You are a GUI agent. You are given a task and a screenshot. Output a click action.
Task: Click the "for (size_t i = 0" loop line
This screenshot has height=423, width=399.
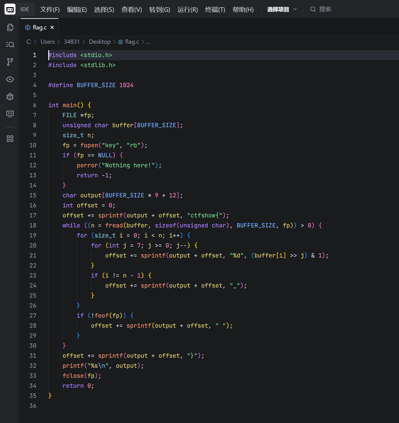(134, 235)
